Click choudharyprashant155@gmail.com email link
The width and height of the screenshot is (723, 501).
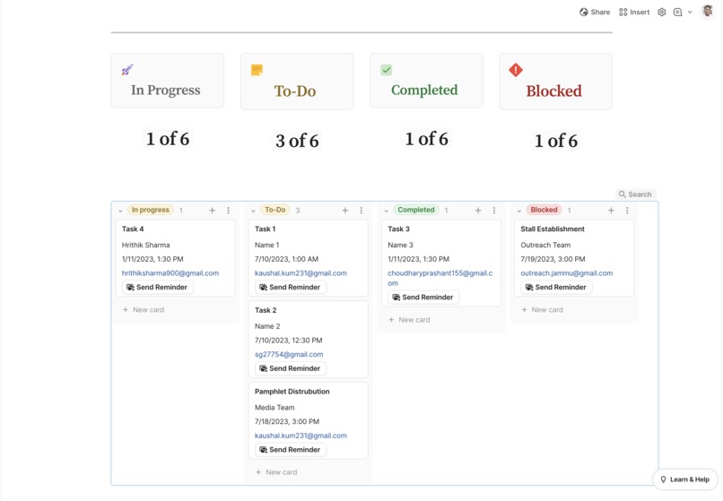[440, 278]
